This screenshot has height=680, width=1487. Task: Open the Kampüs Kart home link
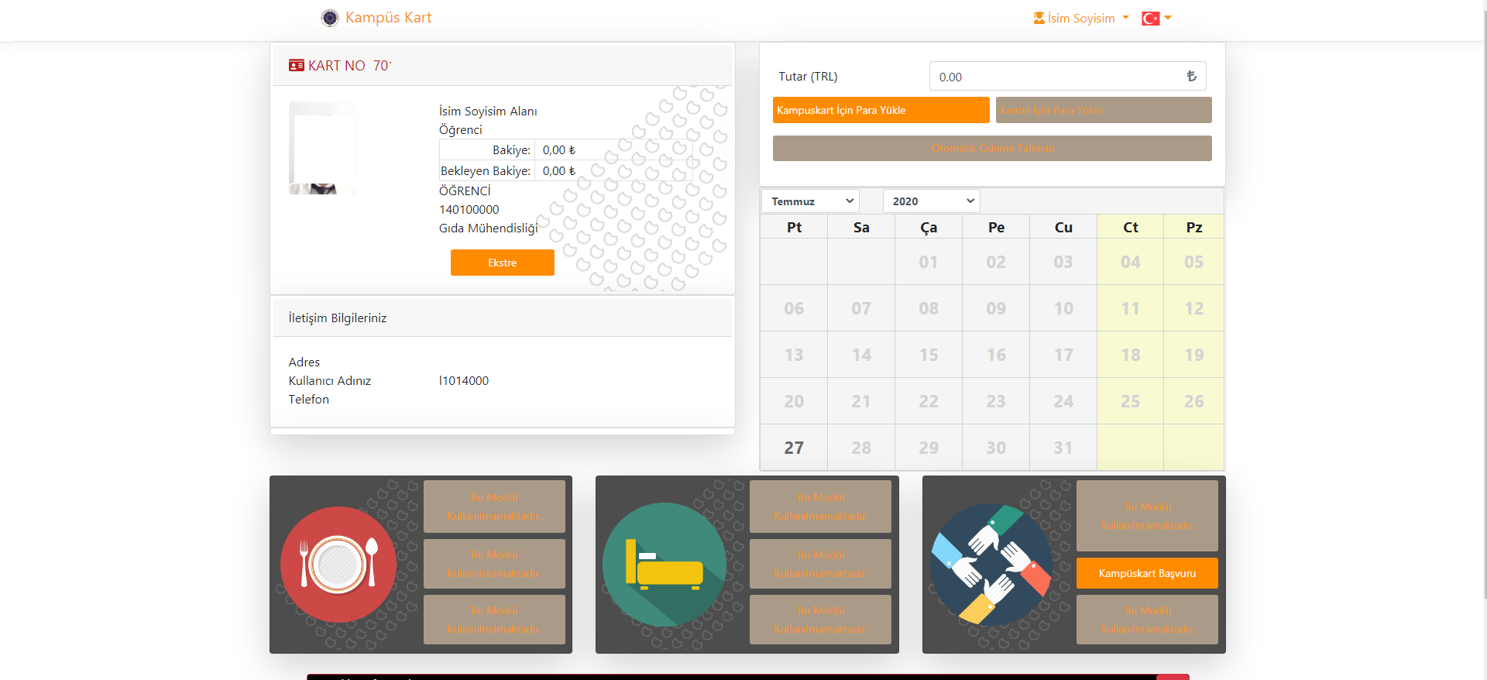tap(388, 18)
